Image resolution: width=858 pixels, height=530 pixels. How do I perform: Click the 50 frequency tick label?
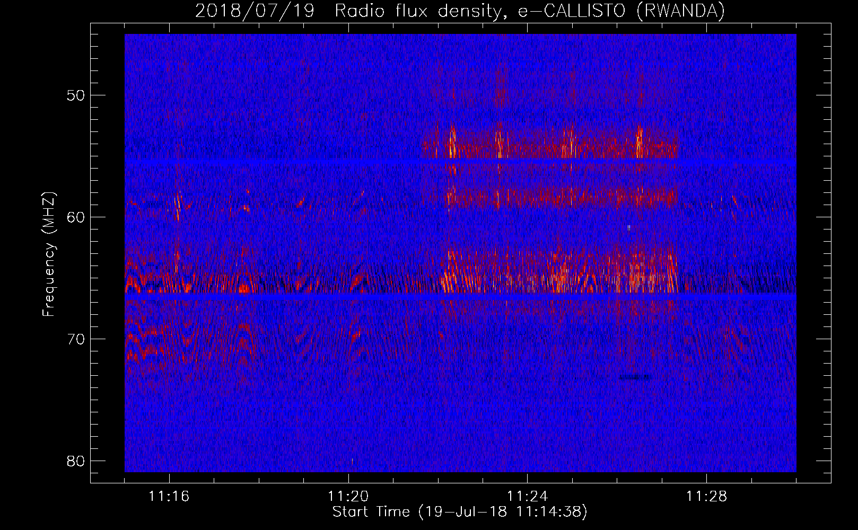point(76,96)
